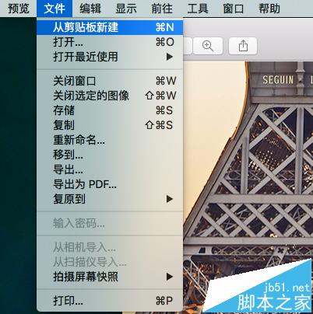313x314 pixels.
Task: Open the 编辑 menu
Action: point(90,9)
